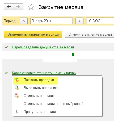
Task: Click the gray down arrow skip icon
Action: tap(16, 112)
